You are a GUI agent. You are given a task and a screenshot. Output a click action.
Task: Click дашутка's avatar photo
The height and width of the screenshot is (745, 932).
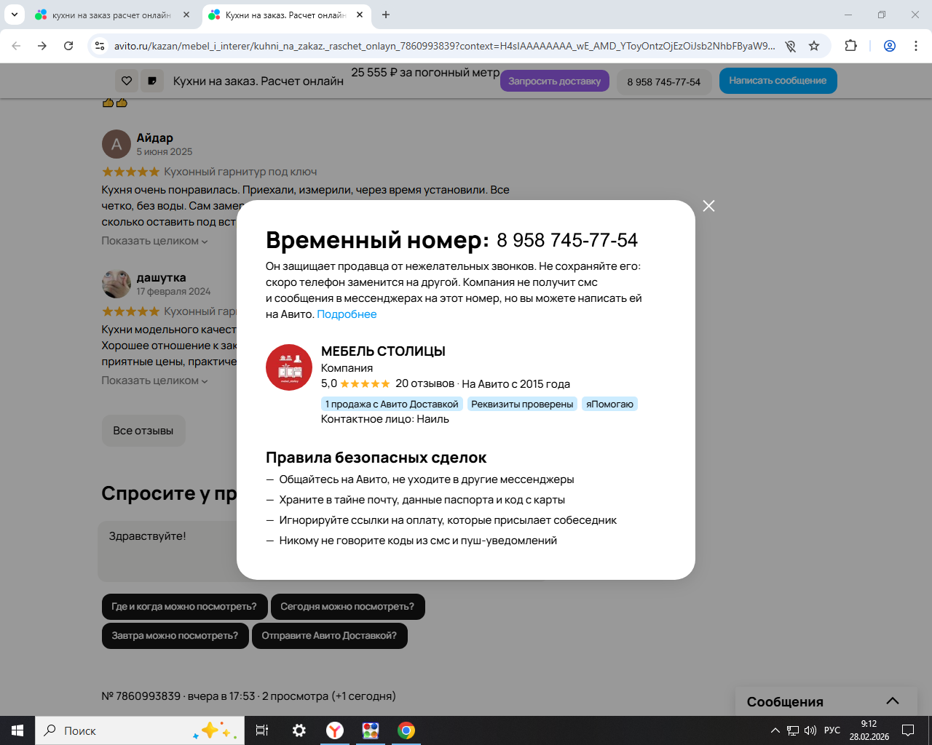pos(116,284)
